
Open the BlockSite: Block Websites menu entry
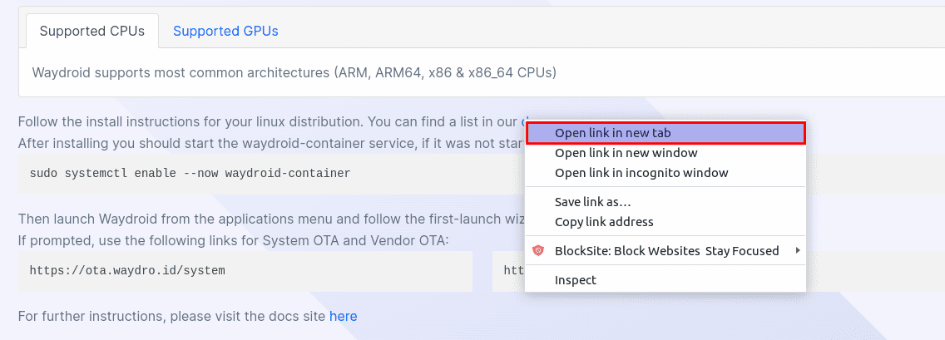(665, 250)
